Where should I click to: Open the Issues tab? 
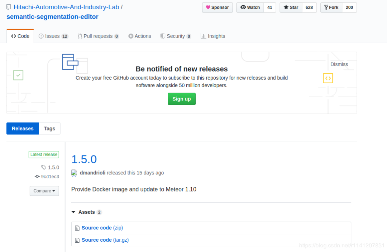tap(53, 36)
